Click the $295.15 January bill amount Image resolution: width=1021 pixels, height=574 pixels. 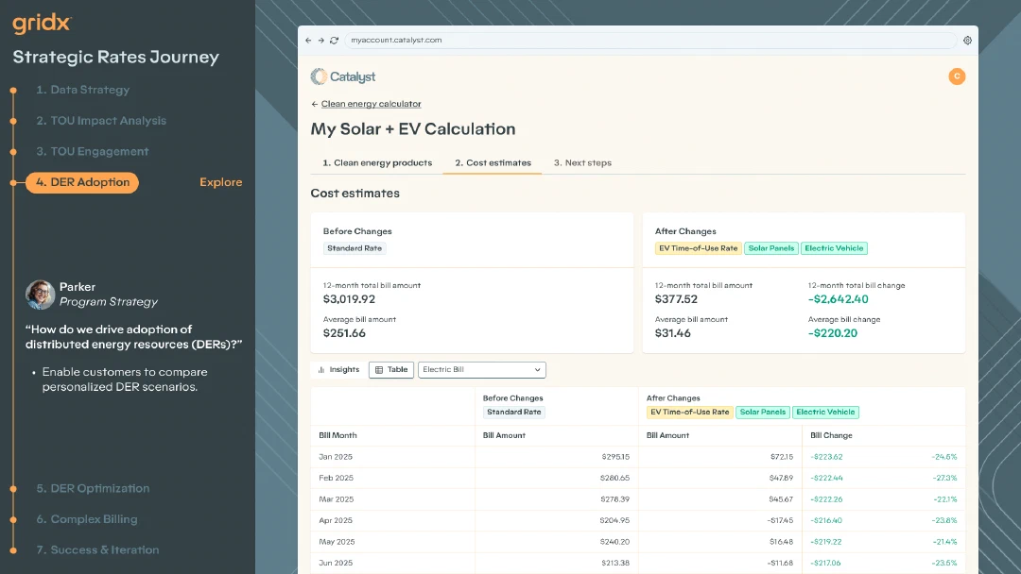[615, 457]
